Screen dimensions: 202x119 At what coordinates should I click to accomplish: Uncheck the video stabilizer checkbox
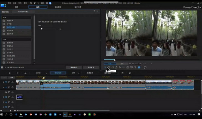[x=4, y=27]
